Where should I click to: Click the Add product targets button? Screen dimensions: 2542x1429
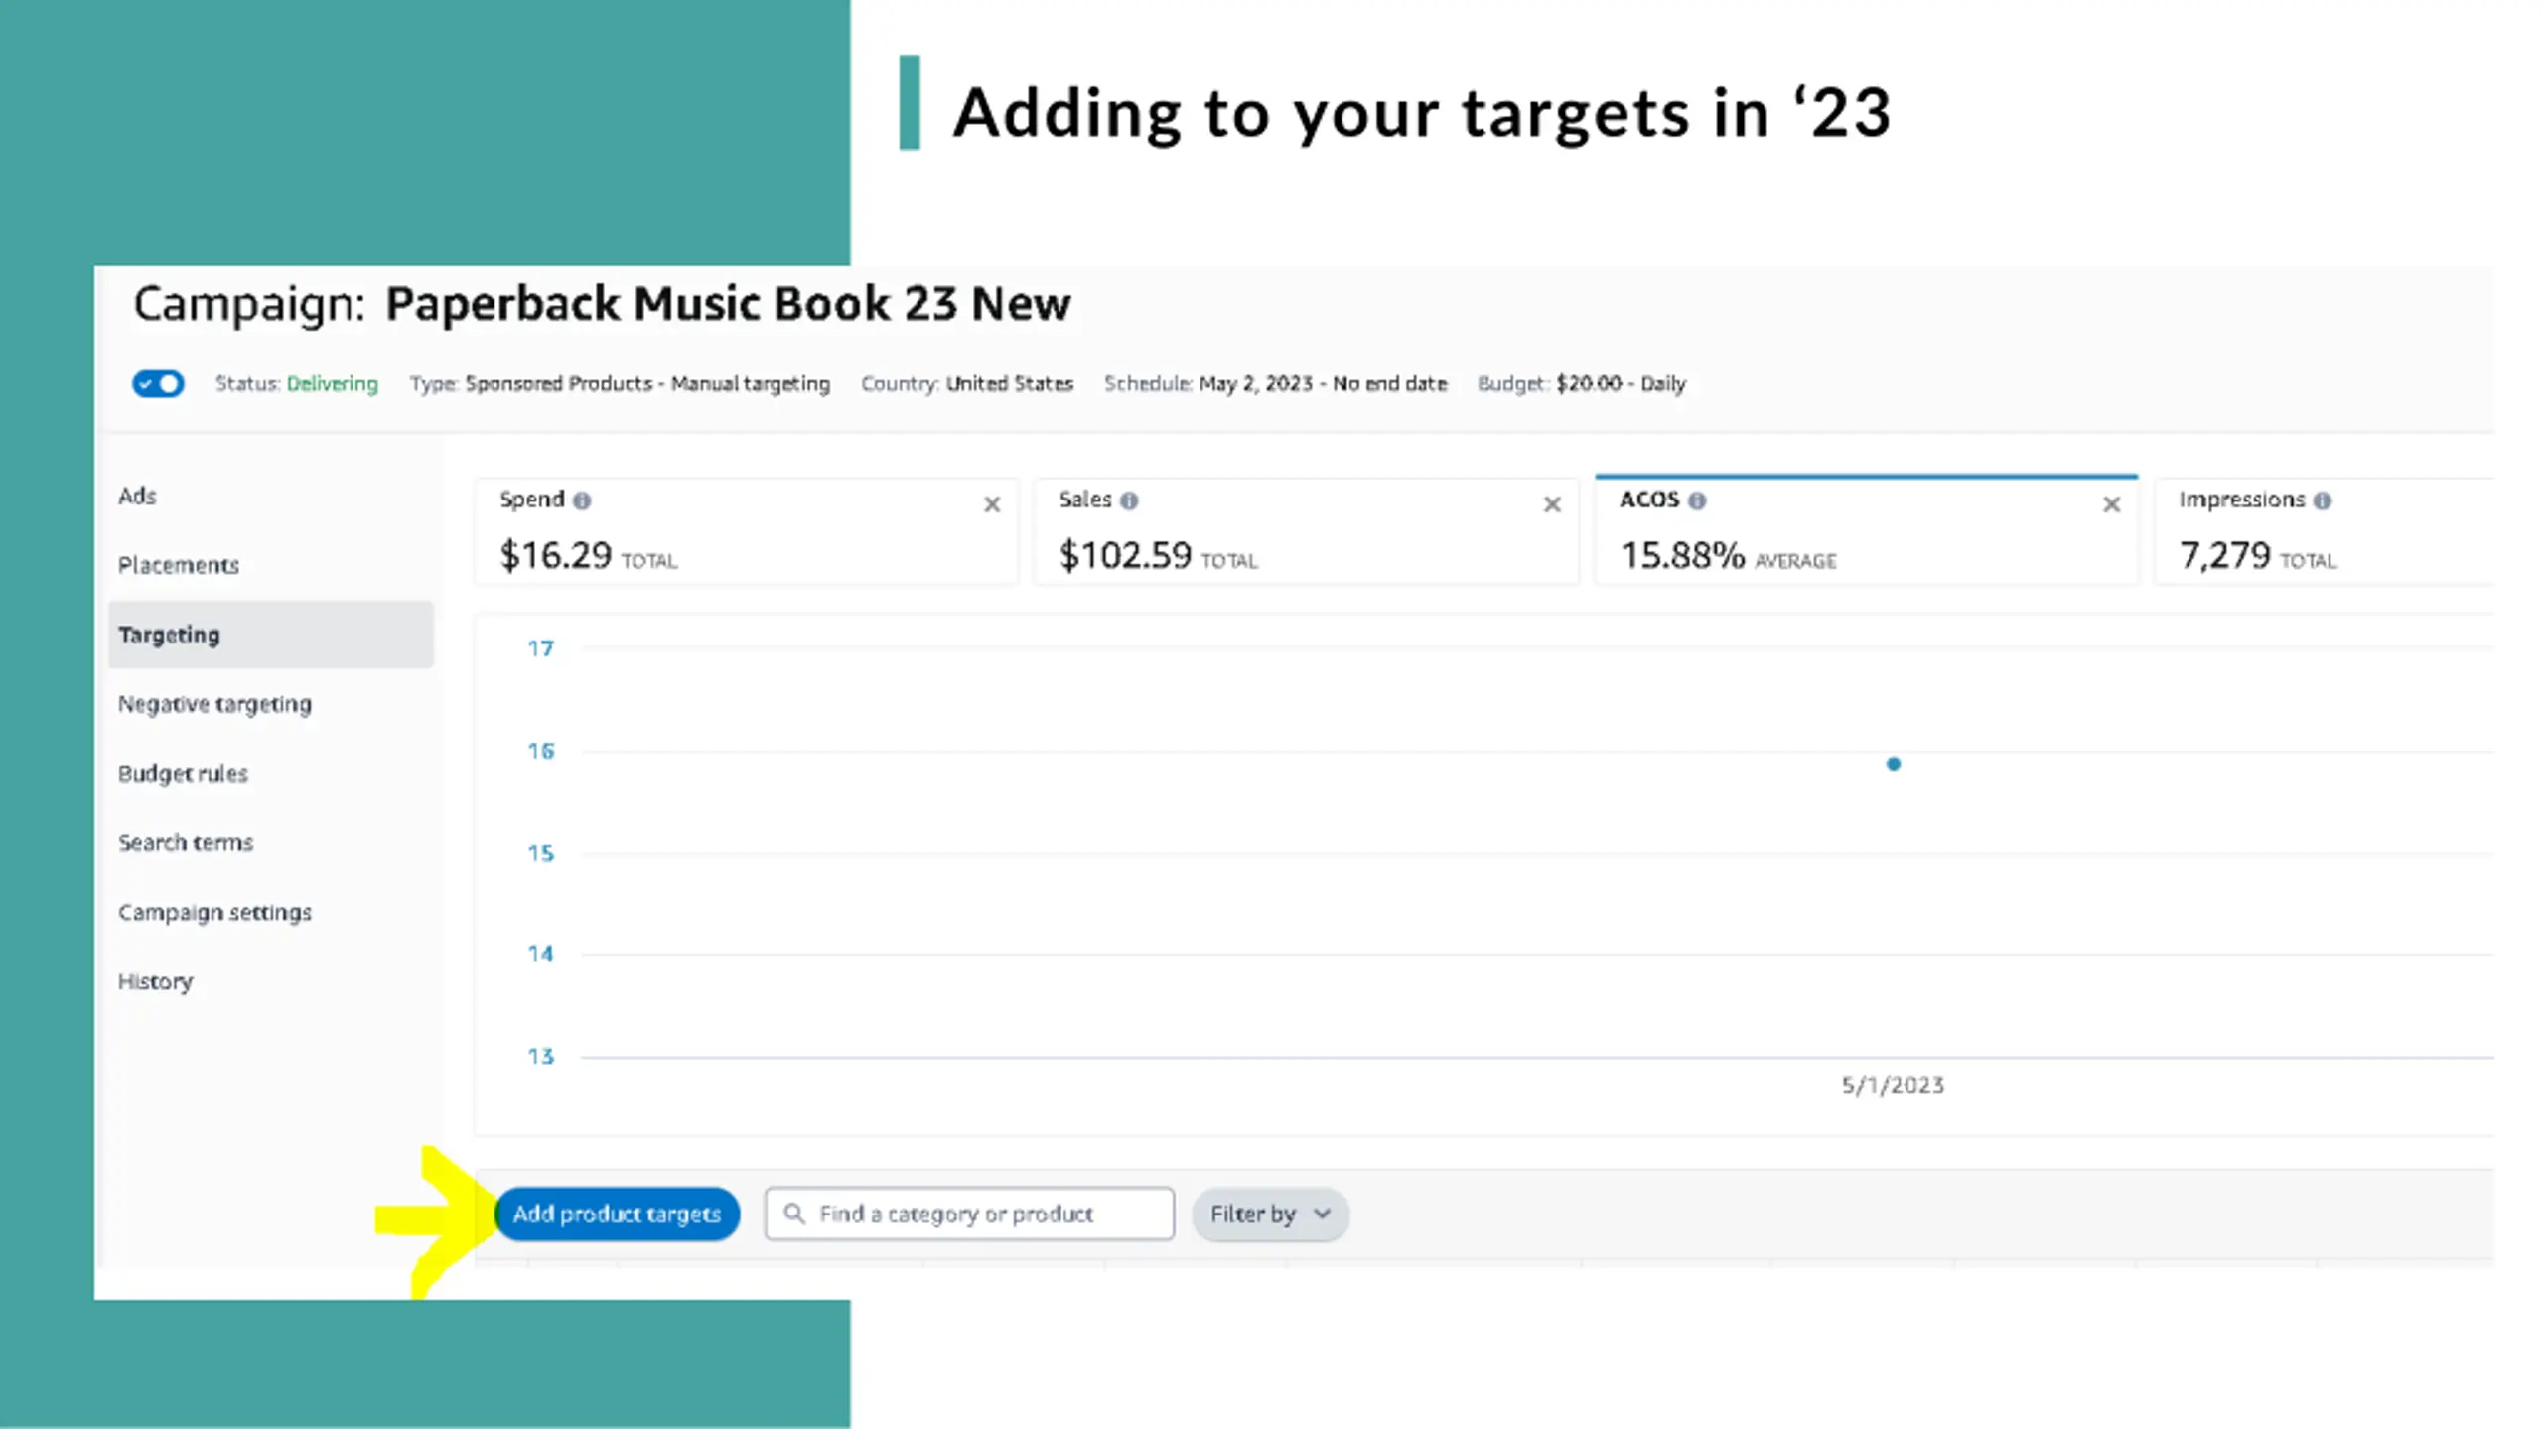click(x=617, y=1214)
